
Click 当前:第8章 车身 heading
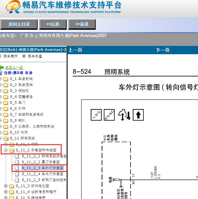click(18, 73)
